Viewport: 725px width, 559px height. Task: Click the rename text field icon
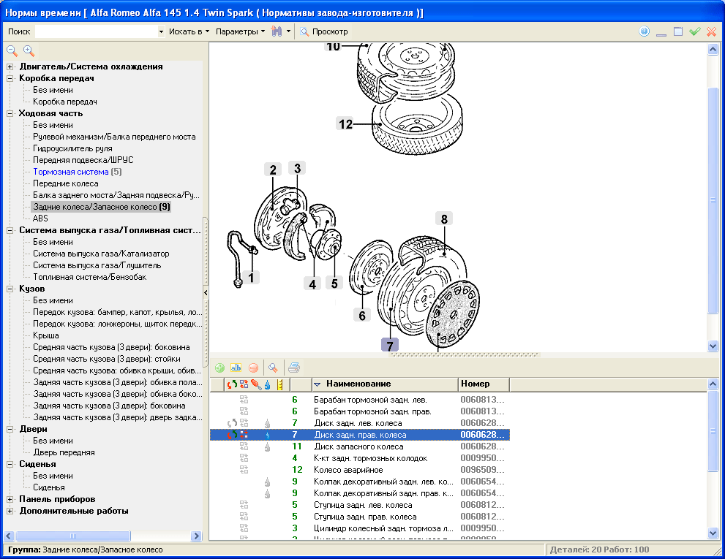[x=236, y=368]
